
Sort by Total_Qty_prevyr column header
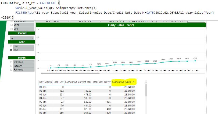(x=102, y=82)
